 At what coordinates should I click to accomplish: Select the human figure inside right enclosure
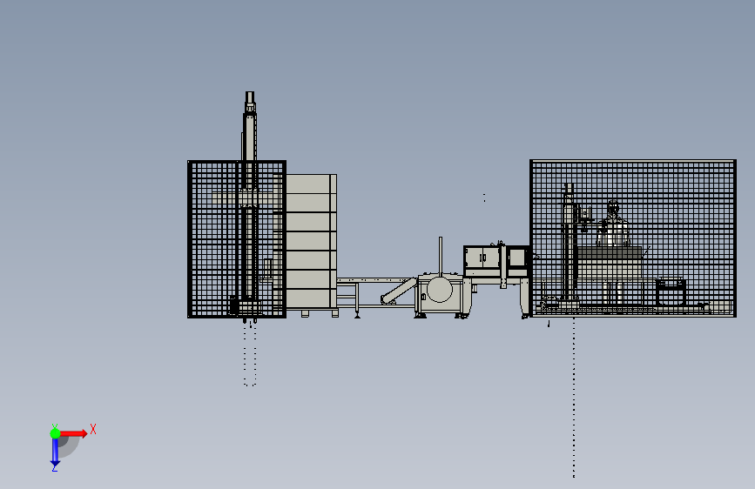tap(612, 224)
